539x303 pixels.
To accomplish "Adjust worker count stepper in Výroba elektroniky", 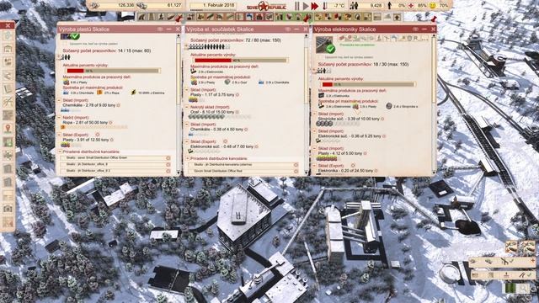I will tap(314, 71).
